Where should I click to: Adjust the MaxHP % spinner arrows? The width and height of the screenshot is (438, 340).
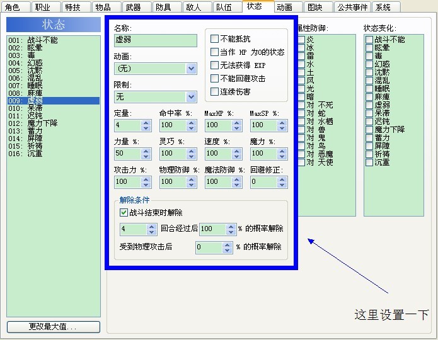[236, 125]
